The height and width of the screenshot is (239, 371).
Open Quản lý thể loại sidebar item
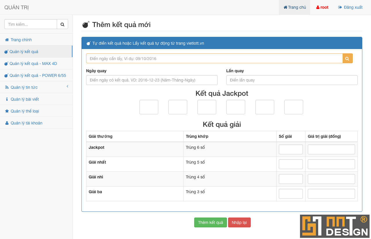(x=36, y=111)
